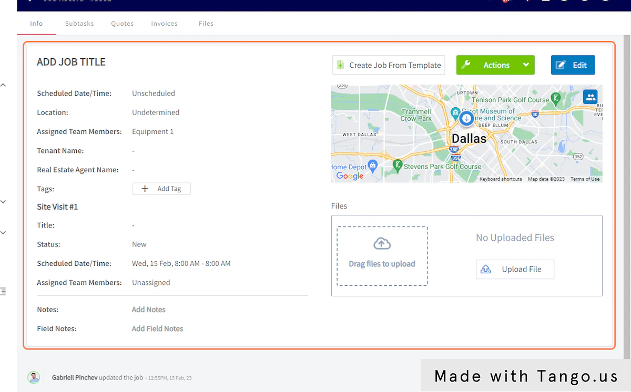Open the Files tab
The image size is (631, 392).
point(206,24)
